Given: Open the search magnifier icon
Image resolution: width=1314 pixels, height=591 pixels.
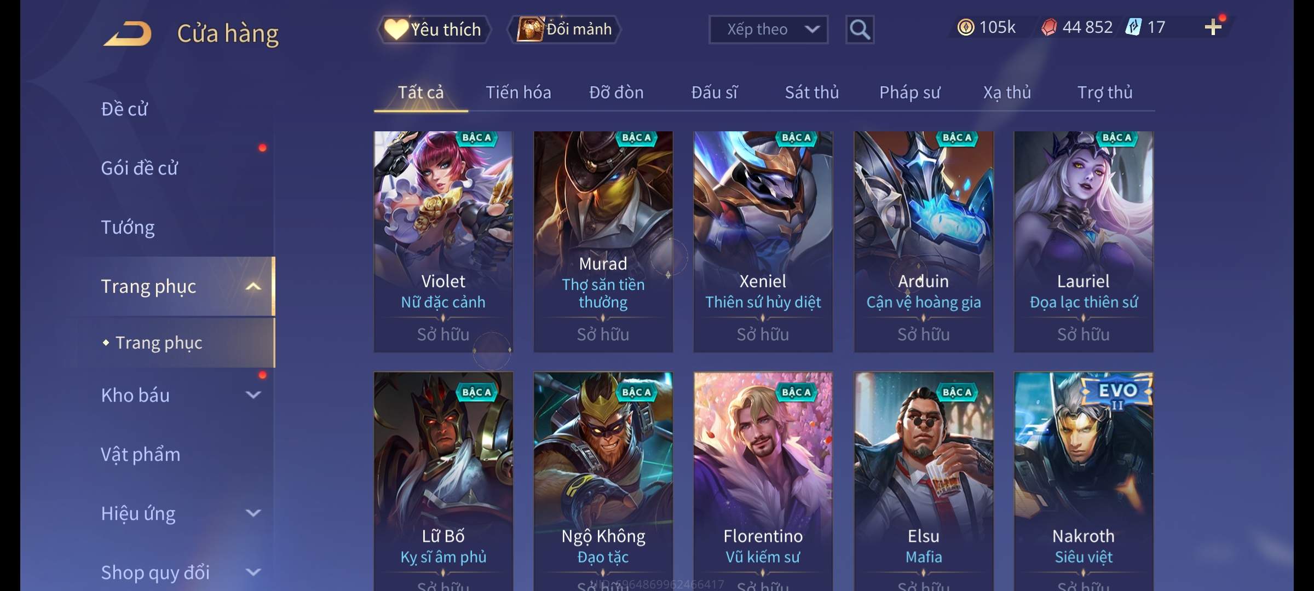Looking at the screenshot, I should 860,30.
